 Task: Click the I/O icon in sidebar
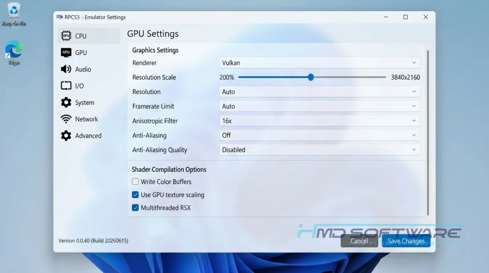66,86
